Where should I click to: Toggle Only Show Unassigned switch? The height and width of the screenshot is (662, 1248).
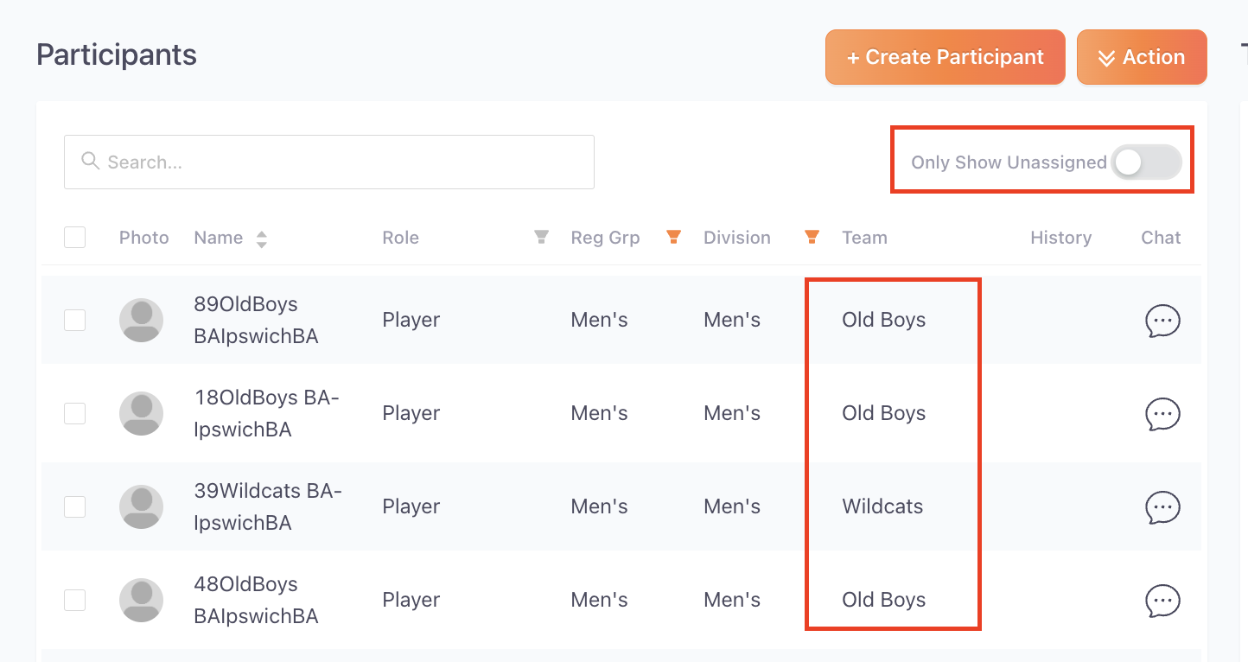(x=1146, y=162)
